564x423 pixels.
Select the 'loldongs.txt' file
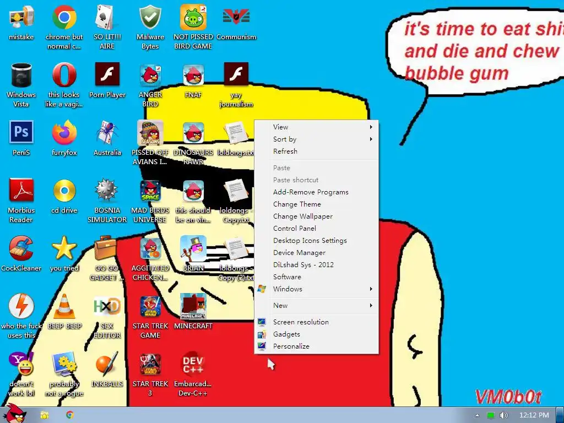click(236, 138)
